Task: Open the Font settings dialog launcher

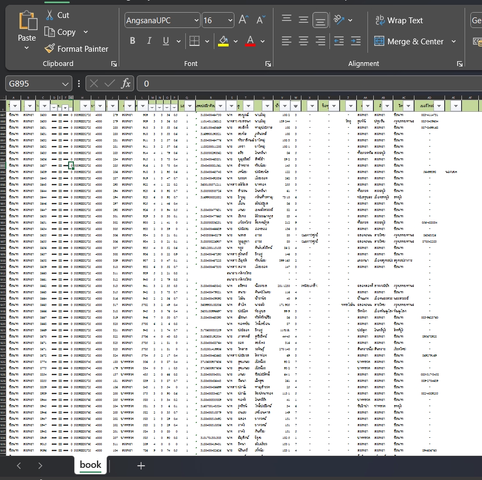Action: tap(268, 64)
